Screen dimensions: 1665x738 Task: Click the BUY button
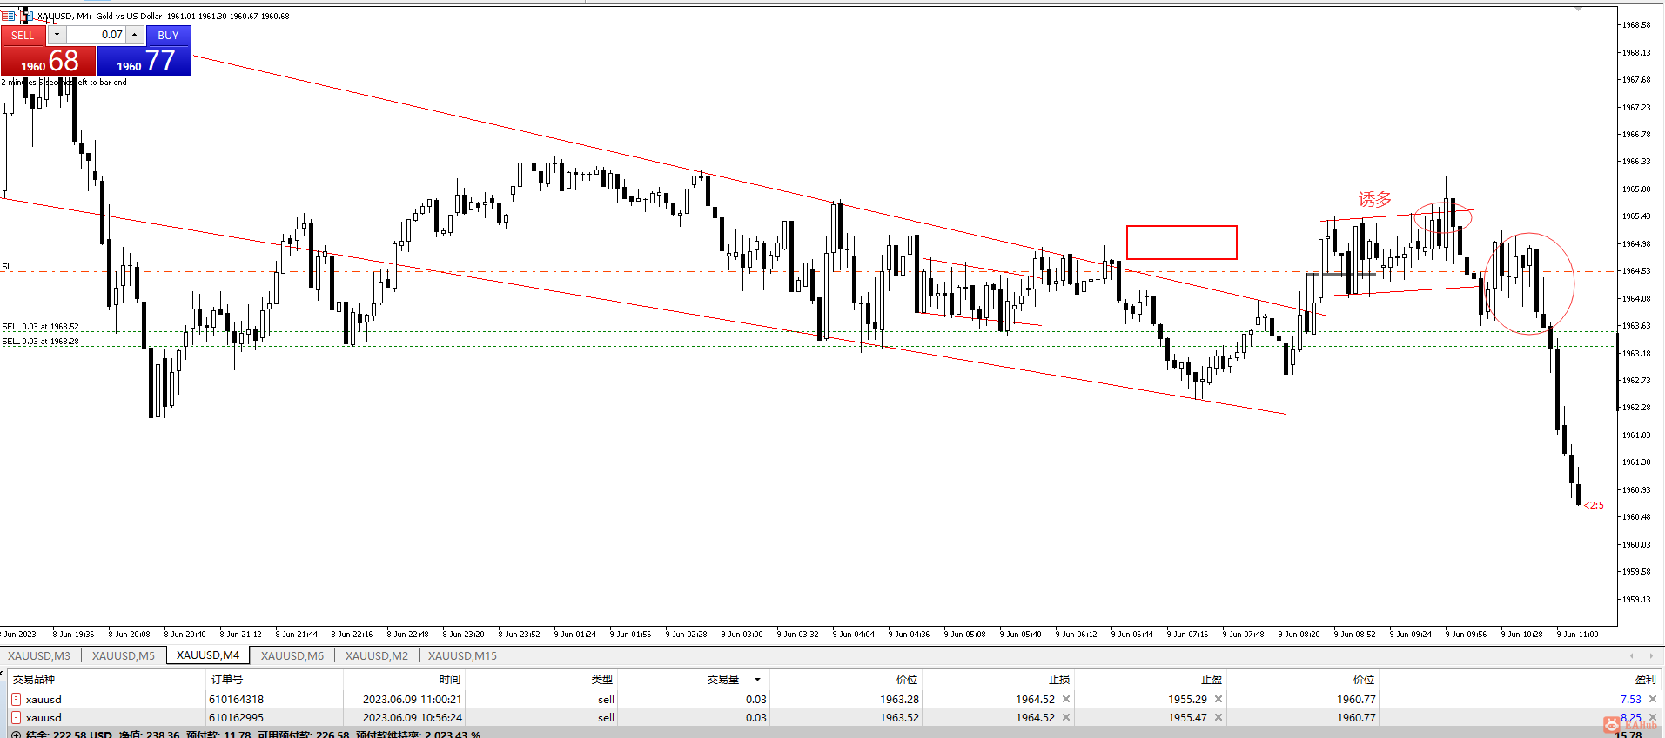[x=168, y=35]
